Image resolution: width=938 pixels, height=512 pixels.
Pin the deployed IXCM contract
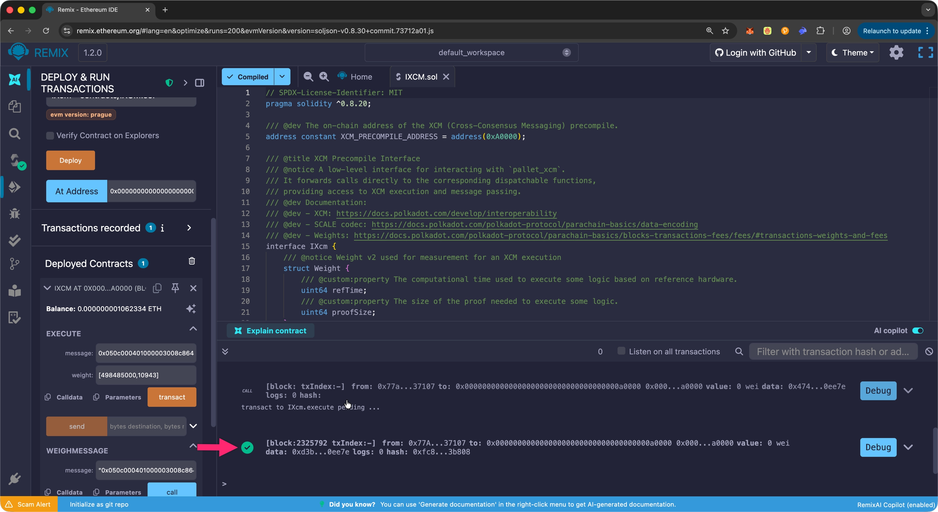pyautogui.click(x=175, y=288)
